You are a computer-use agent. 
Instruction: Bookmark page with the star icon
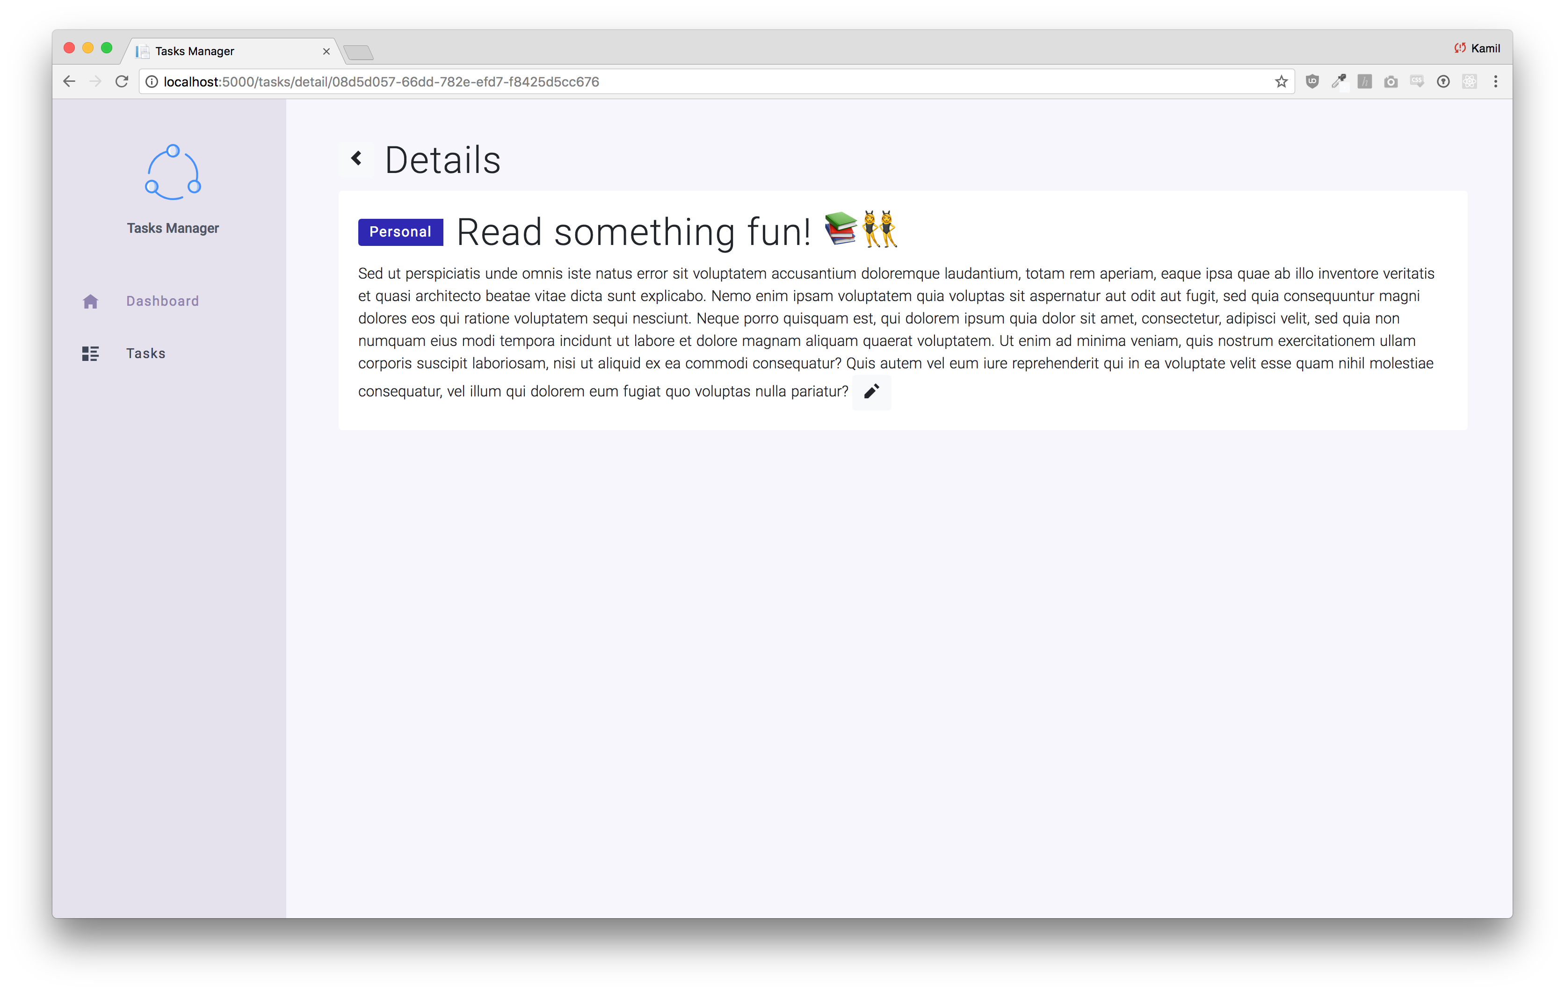pos(1281,82)
